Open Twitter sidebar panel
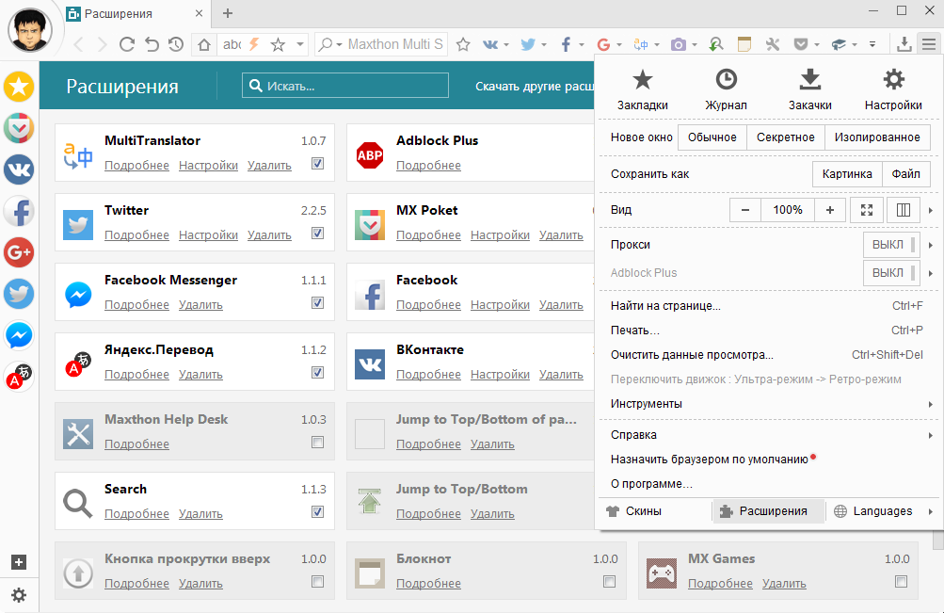The image size is (944, 613). tap(19, 294)
